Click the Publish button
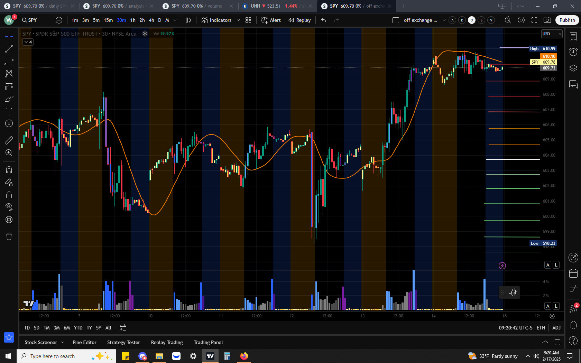Viewport: 581px width, 363px height. point(567,20)
